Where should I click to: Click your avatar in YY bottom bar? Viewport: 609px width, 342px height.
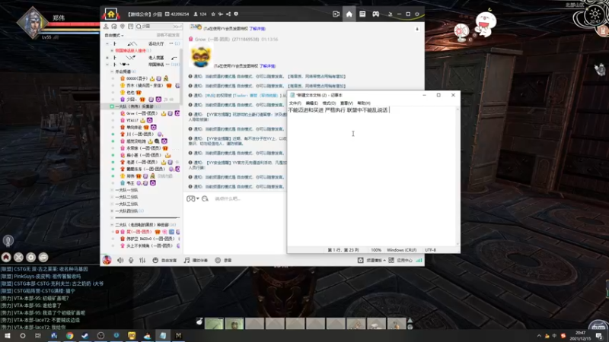[107, 260]
